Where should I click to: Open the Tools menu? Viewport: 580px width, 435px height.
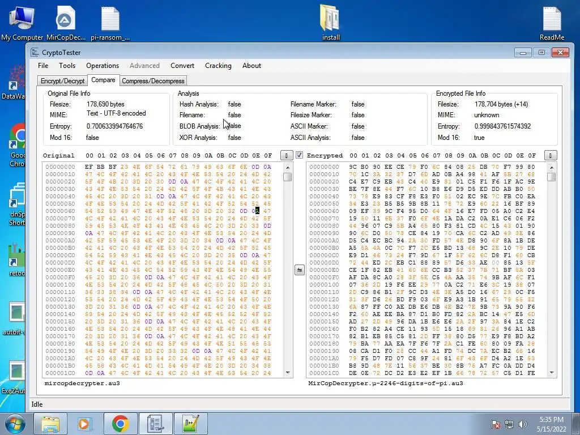point(67,66)
